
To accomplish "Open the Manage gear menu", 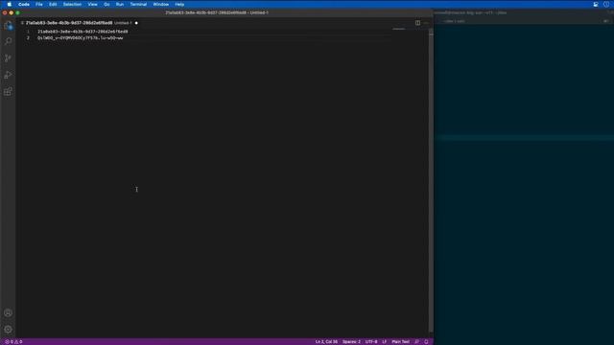I will coord(8,330).
